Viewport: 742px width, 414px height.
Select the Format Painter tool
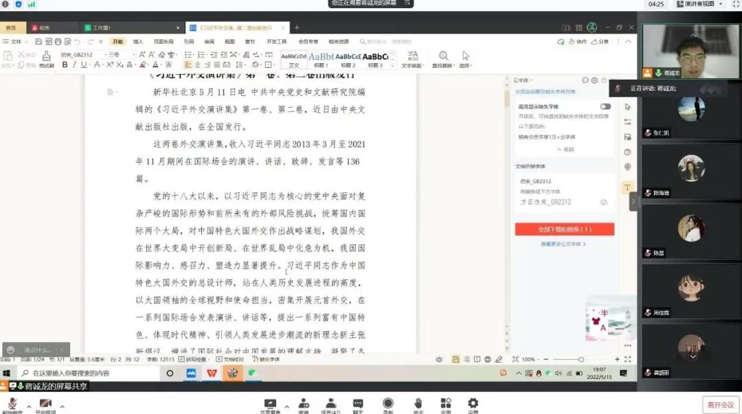click(46, 59)
